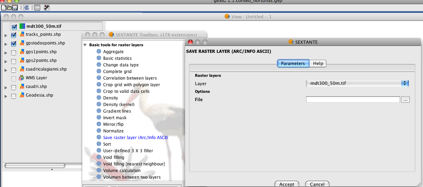The image size is (423, 187).
Task: Disable the tracks_points.shp layer visibility
Action: [14, 35]
